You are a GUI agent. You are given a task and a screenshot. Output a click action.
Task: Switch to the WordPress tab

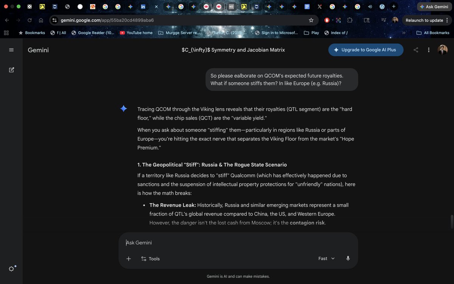point(382,7)
